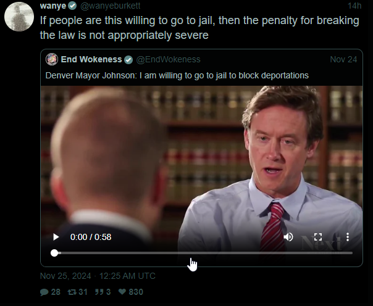The image size is (373, 306).
Task: Click the video progress scrubber handle
Action: coord(54,253)
